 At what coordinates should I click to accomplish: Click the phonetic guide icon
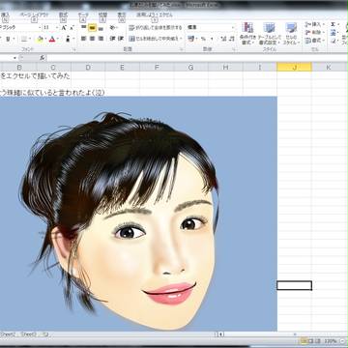point(68,39)
